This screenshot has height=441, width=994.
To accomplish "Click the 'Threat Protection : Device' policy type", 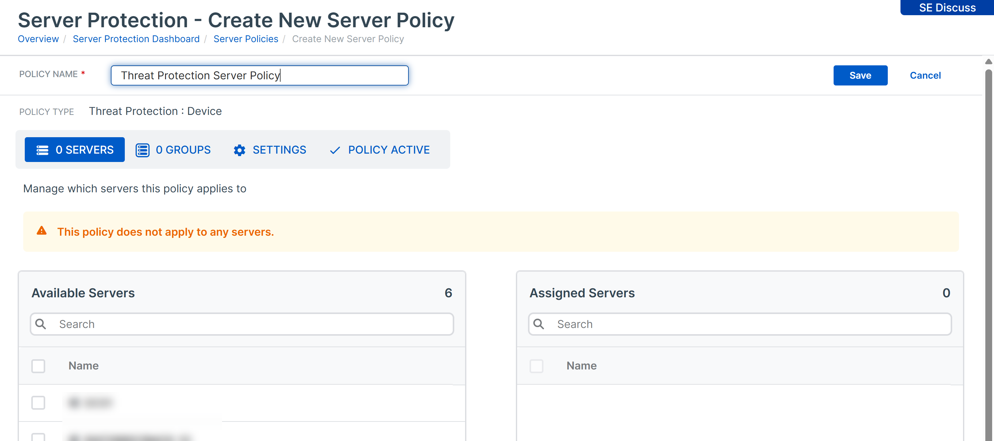I will [x=155, y=111].
